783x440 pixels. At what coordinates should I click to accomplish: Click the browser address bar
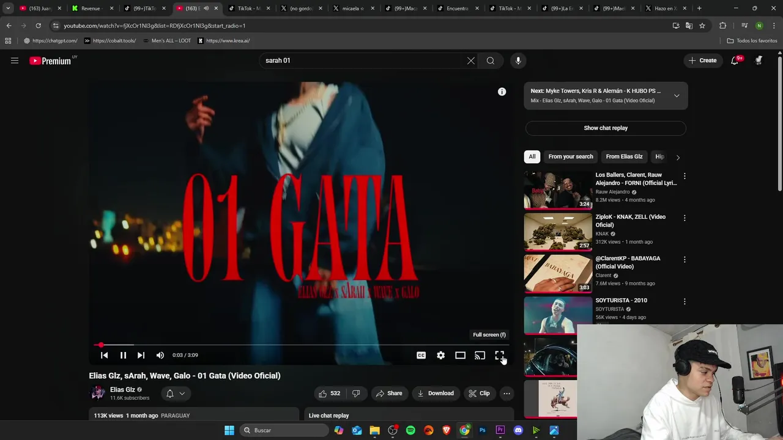[361, 26]
